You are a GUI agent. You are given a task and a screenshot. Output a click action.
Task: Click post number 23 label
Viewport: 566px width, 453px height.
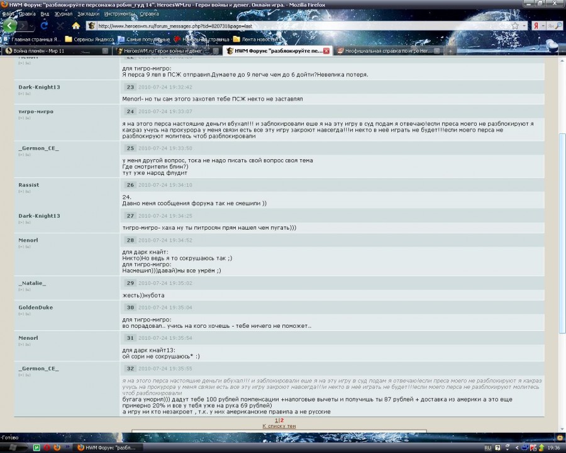pyautogui.click(x=130, y=87)
